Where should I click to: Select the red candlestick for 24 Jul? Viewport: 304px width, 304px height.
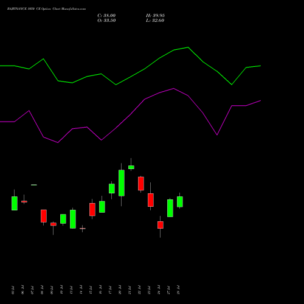161,225
